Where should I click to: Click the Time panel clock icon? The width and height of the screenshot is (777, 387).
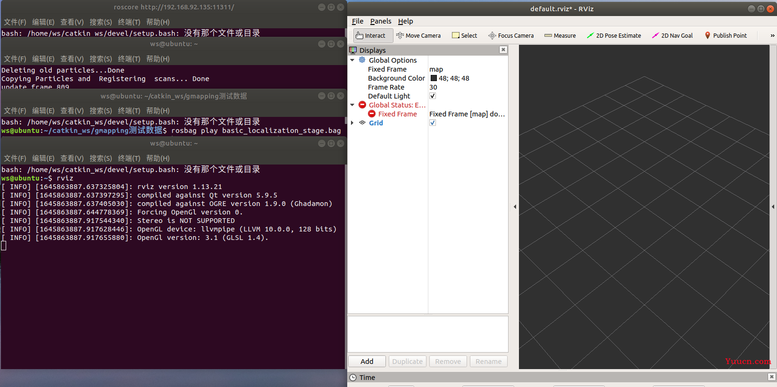pyautogui.click(x=353, y=377)
